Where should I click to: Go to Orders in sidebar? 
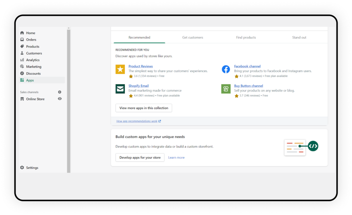31,40
